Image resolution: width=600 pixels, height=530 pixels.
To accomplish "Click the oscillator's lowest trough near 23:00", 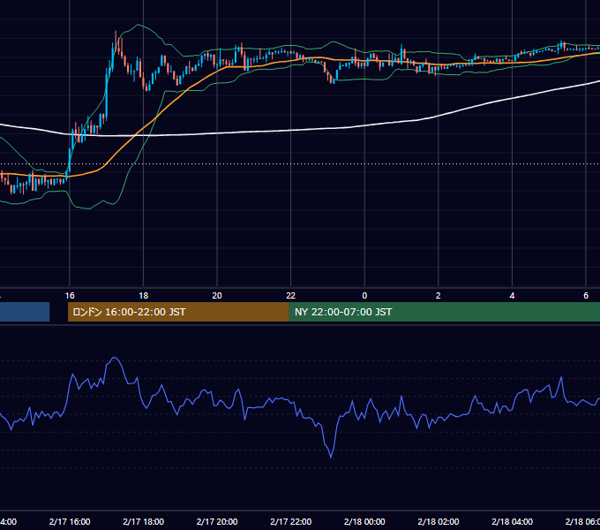I will [331, 457].
